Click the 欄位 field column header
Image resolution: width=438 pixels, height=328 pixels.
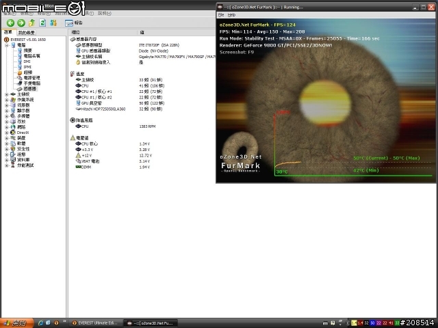pos(103,32)
